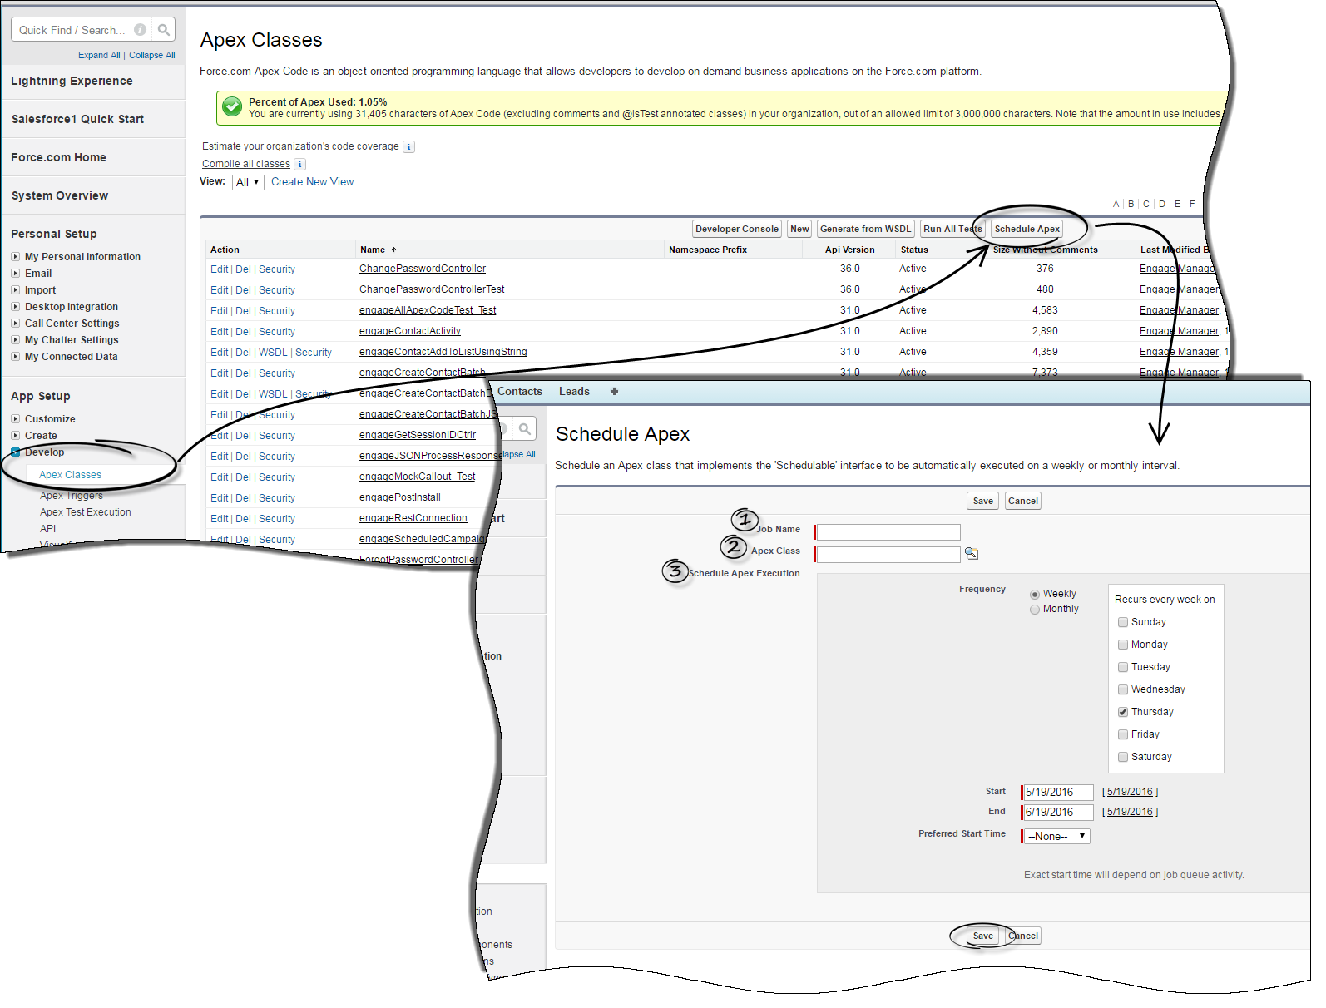The height and width of the screenshot is (1008, 1326).
Task: Click into the Job Name field
Action: (888, 532)
